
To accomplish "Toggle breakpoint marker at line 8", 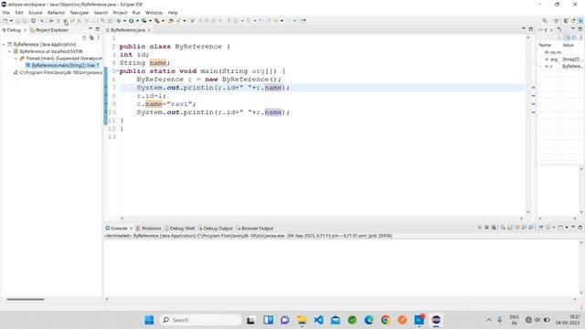I will tap(106, 96).
